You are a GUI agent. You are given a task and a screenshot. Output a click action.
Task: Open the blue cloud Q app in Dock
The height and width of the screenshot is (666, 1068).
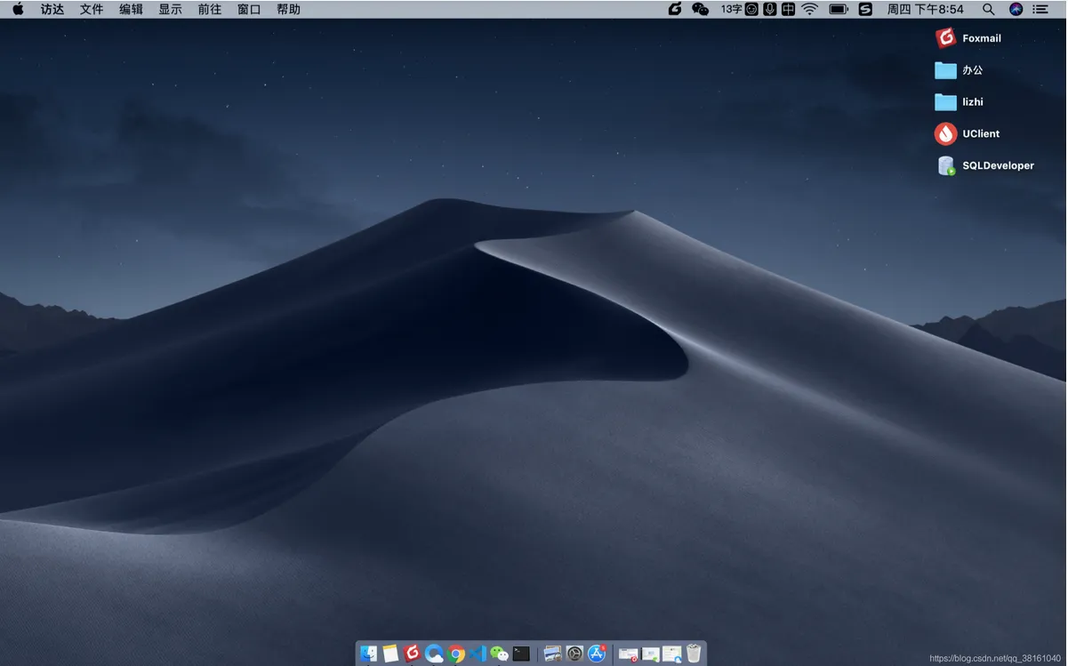(x=434, y=654)
